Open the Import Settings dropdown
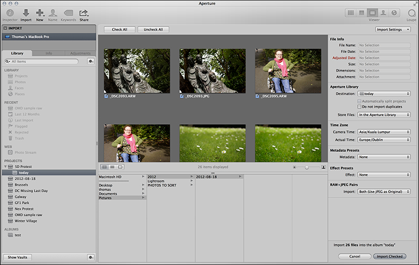Image resolution: width=419 pixels, height=265 pixels. tap(393, 30)
